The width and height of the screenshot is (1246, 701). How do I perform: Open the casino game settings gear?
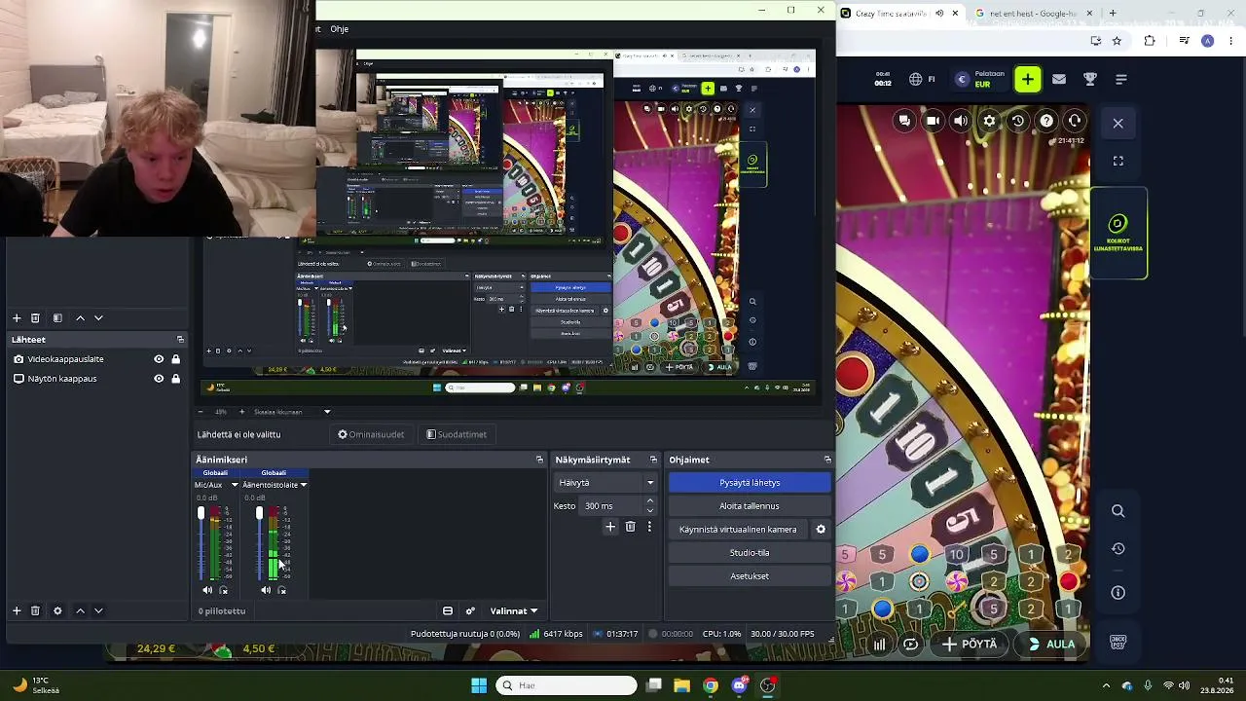989,121
